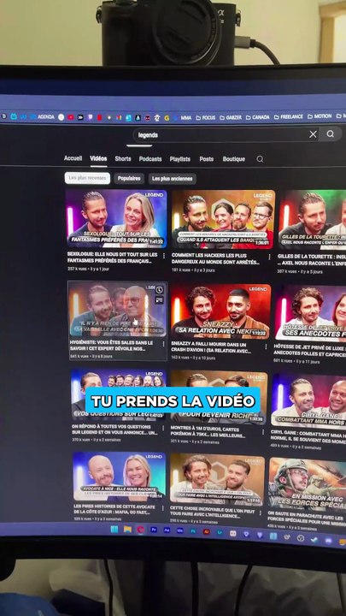Select the 'Les plus anciennes' filter chip
346x616 pixels.
point(173,179)
